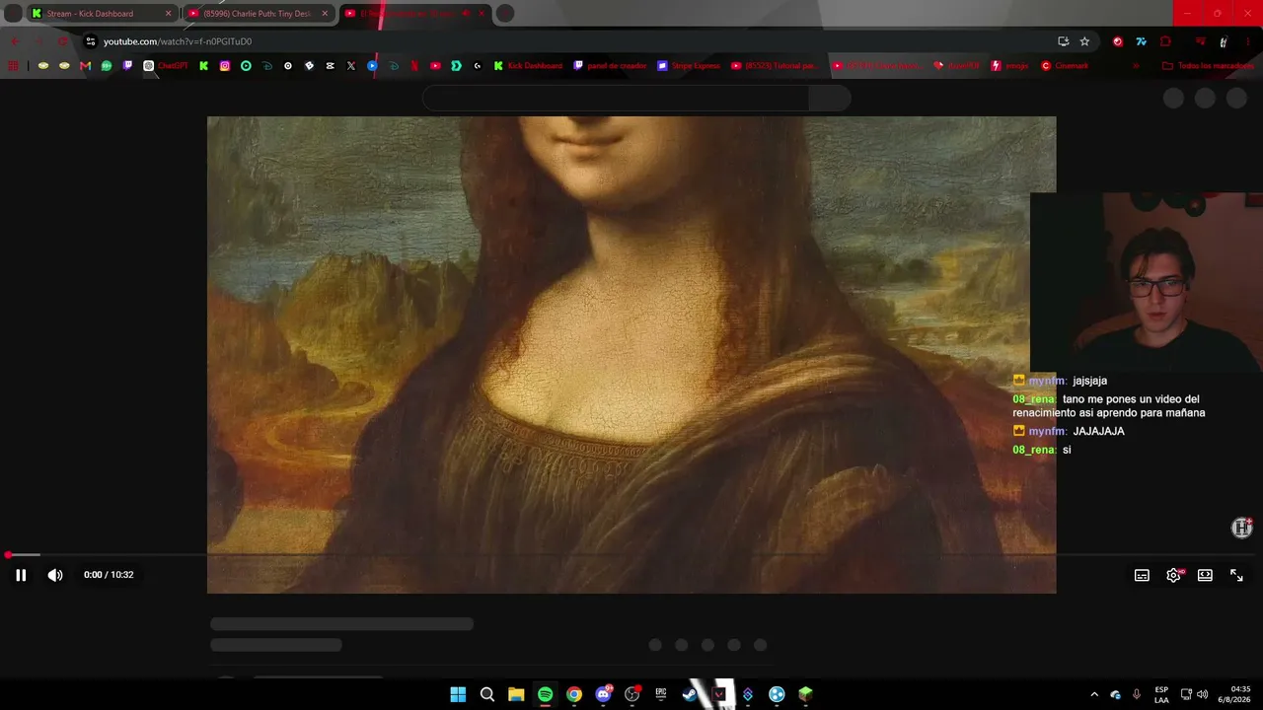Switch to the Charlie Puth: Tiny Desk tab
The height and width of the screenshot is (710, 1263).
(258, 14)
